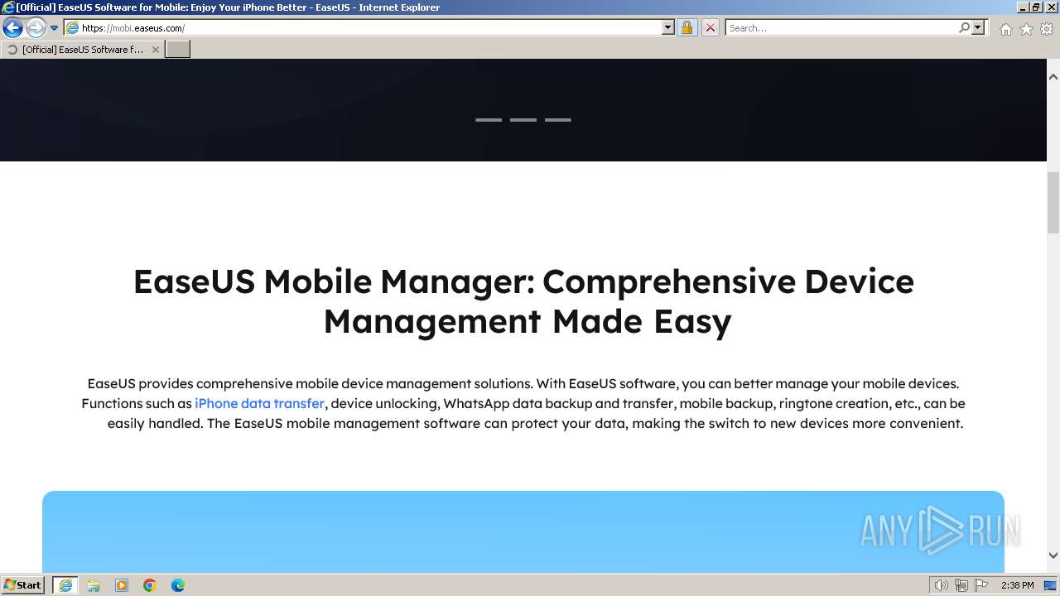Click the 2:38 PM system clock
Image resolution: width=1060 pixels, height=596 pixels.
tap(1017, 585)
